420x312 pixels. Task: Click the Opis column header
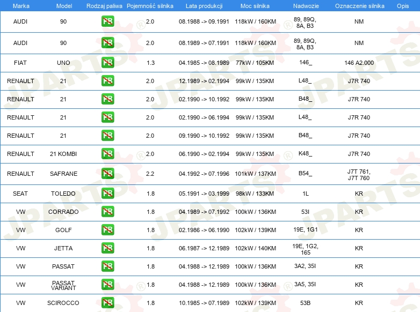(x=403, y=6)
